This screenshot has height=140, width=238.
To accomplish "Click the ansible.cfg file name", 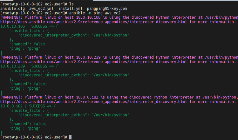I will pyautogui.click(x=12, y=9).
